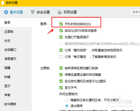Screen dimensions: 140x111
Task: Toggle 始终保持在其他窗口前端 checkbox
Action: pyautogui.click(x=61, y=68)
